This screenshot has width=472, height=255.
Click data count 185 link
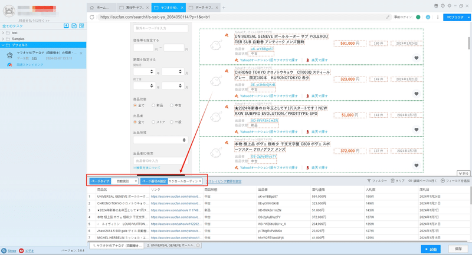point(34,58)
